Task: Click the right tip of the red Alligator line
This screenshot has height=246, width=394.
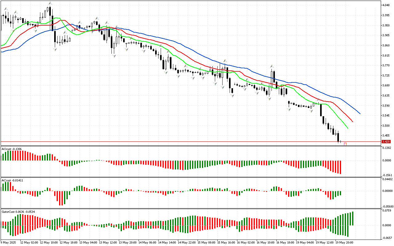Action: coord(353,122)
